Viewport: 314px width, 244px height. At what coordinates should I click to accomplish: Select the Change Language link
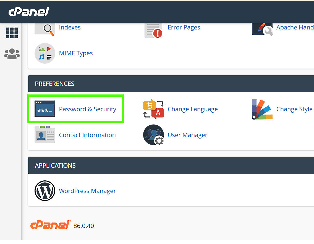point(193,109)
